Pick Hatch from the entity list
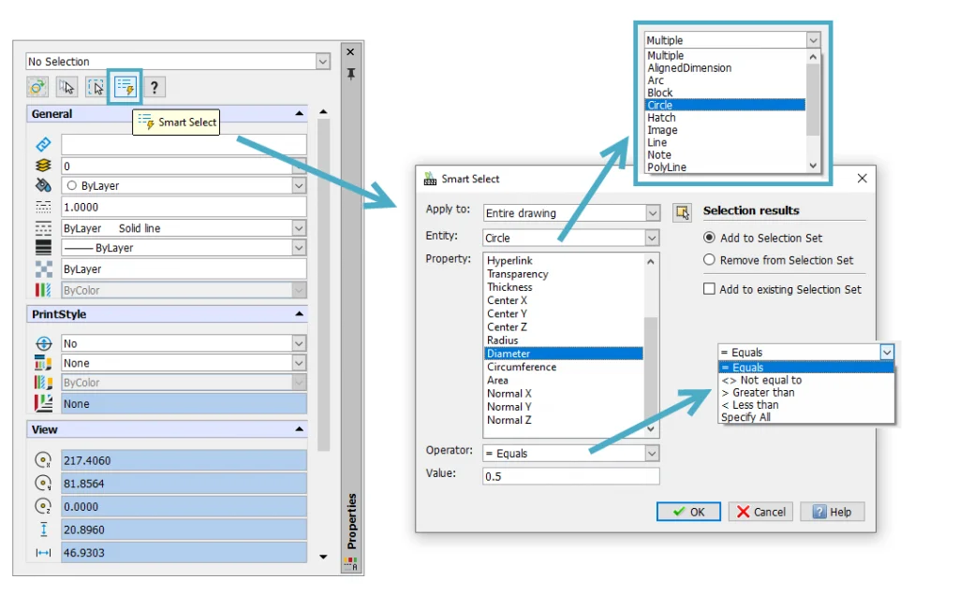Image resolution: width=959 pixels, height=594 pixels. (x=661, y=118)
